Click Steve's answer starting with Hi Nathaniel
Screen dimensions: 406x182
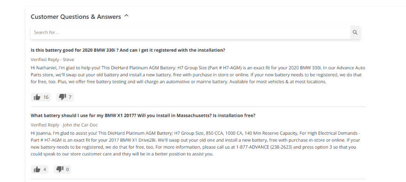[x=198, y=75]
